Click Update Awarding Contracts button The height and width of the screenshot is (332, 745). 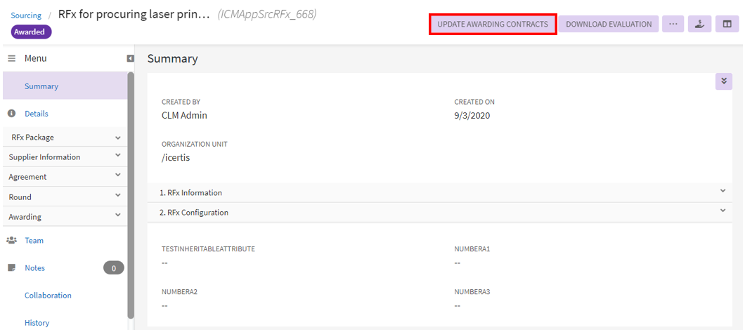coord(493,25)
